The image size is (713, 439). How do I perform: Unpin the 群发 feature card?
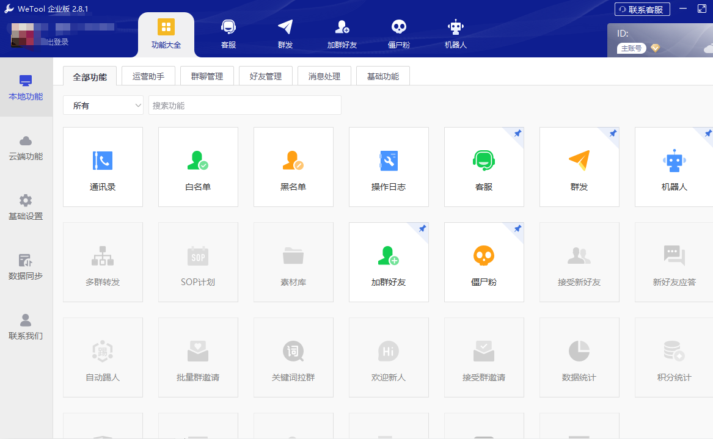pos(613,133)
